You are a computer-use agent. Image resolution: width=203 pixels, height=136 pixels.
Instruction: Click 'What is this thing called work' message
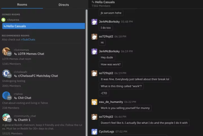(x=121, y=86)
